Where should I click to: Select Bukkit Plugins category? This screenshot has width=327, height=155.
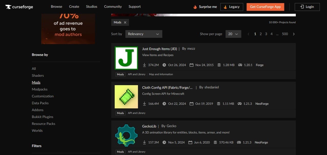(42, 117)
